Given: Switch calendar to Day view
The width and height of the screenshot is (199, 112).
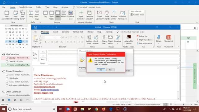Looking at the screenshot, I should tap(45, 14).
